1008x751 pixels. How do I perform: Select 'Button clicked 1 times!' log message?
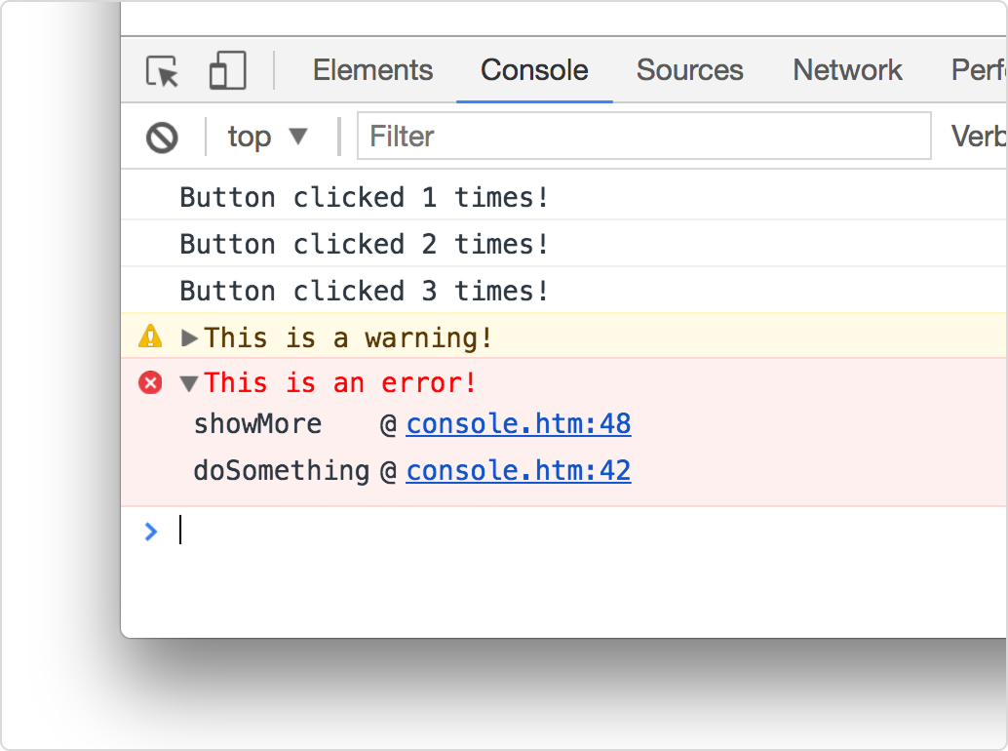pyautogui.click(x=365, y=198)
